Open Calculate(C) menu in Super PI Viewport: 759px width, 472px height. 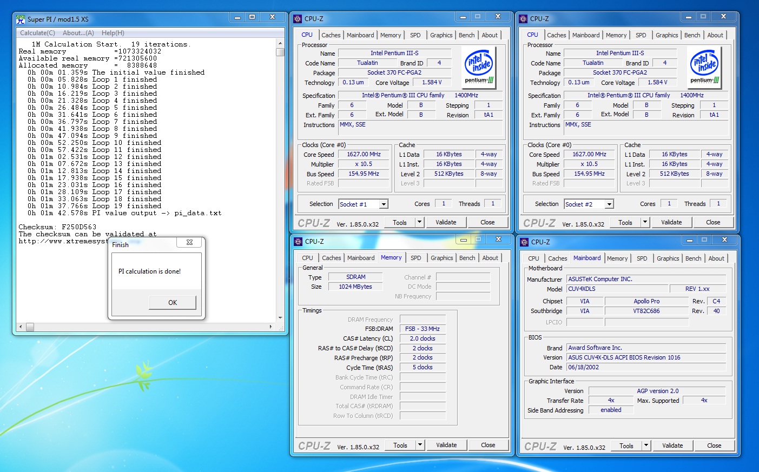click(37, 33)
